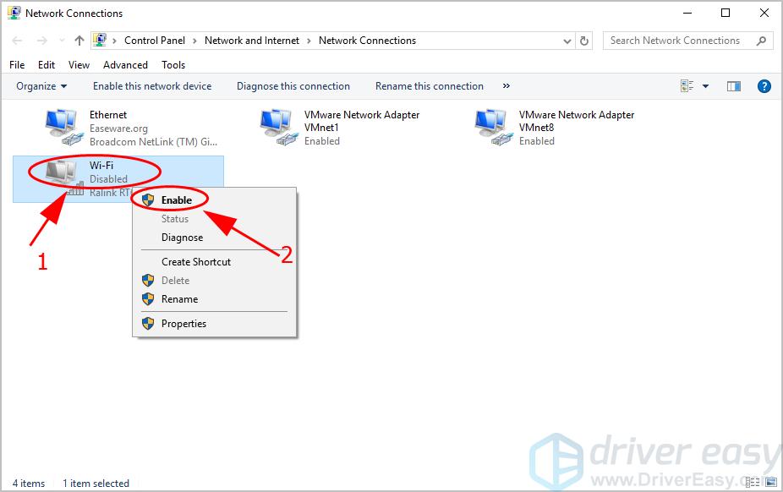The width and height of the screenshot is (783, 492).
Task: Expand the toolbar overflow chevron
Action: tap(506, 85)
